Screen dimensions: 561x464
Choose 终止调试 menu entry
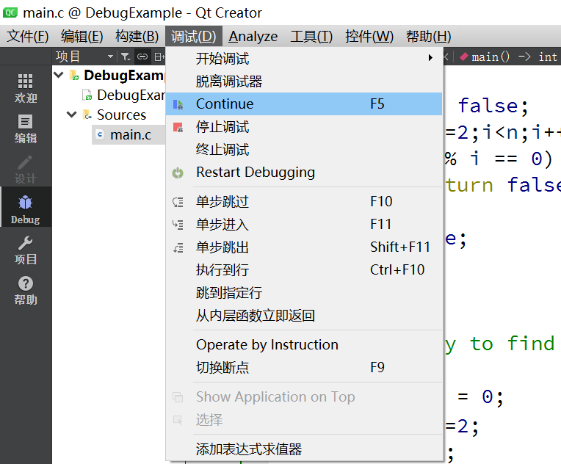304,150
